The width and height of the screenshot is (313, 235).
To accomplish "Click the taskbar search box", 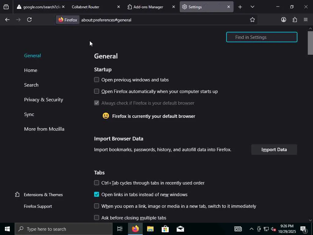I will click(64, 229).
